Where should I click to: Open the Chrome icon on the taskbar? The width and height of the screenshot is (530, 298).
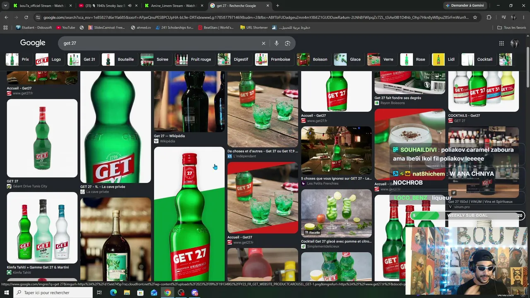167,293
